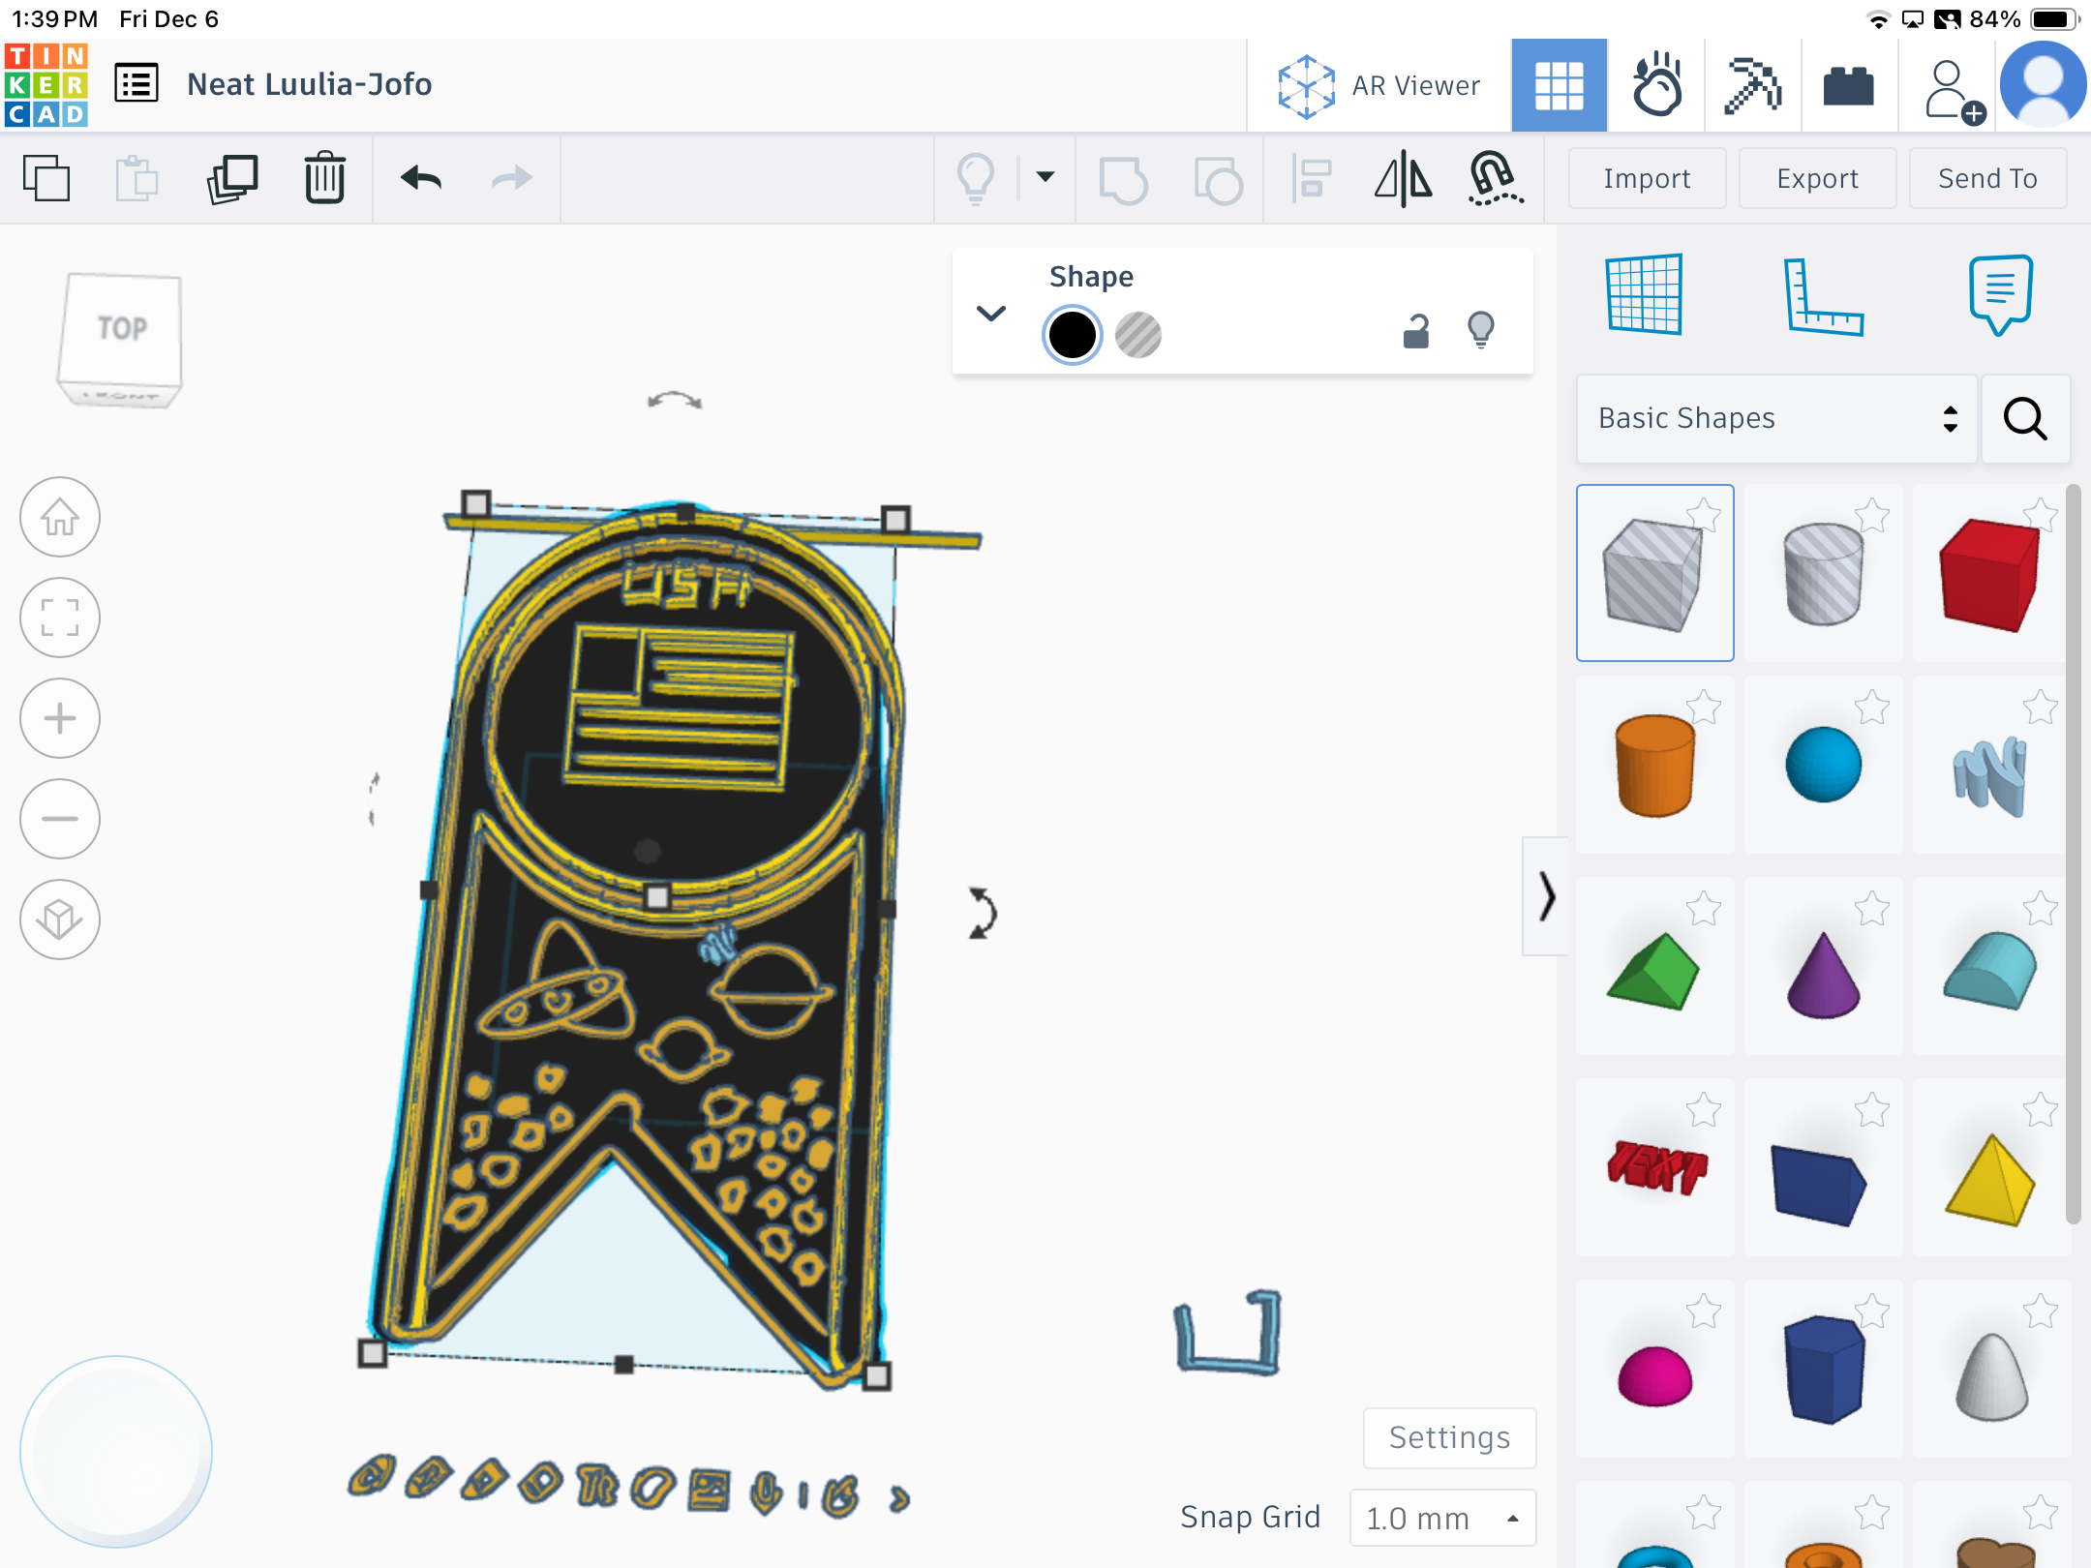Zoom out with minus button

coord(60,819)
